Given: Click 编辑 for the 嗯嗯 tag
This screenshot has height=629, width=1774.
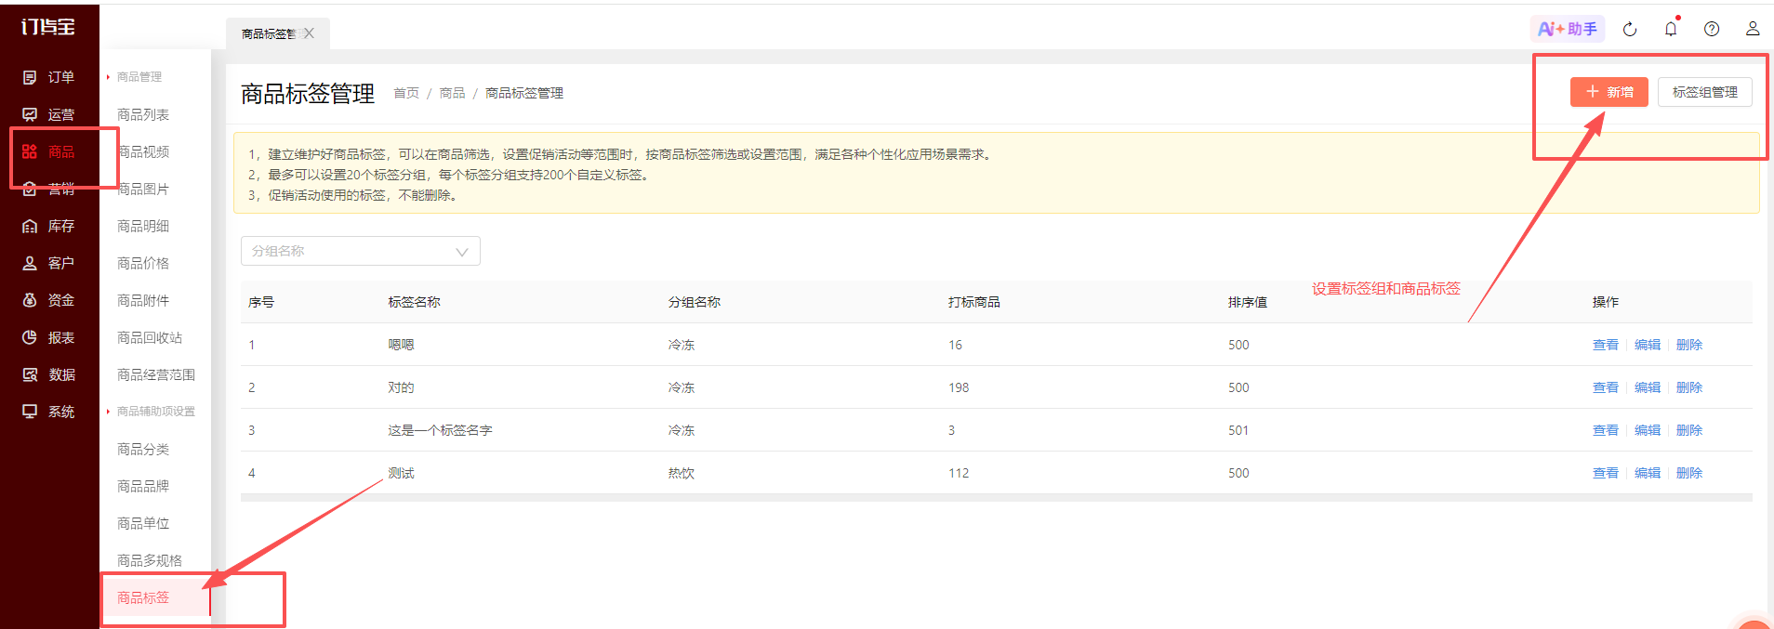Looking at the screenshot, I should (x=1648, y=345).
